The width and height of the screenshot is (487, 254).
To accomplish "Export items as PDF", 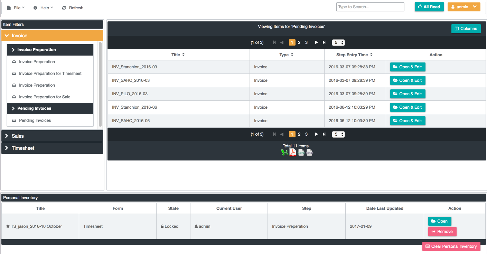I will [293, 152].
